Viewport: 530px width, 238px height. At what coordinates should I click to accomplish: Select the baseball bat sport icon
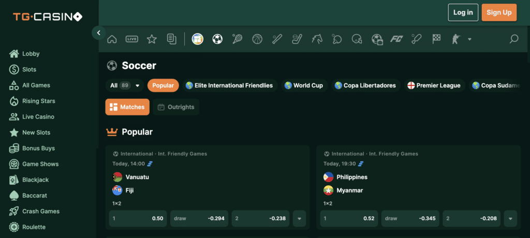pos(277,39)
